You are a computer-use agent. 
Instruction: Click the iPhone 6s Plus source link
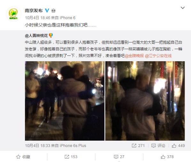tap(73, 146)
